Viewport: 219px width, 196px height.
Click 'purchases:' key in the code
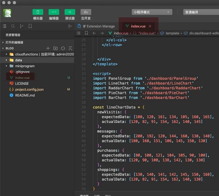pos(108,150)
